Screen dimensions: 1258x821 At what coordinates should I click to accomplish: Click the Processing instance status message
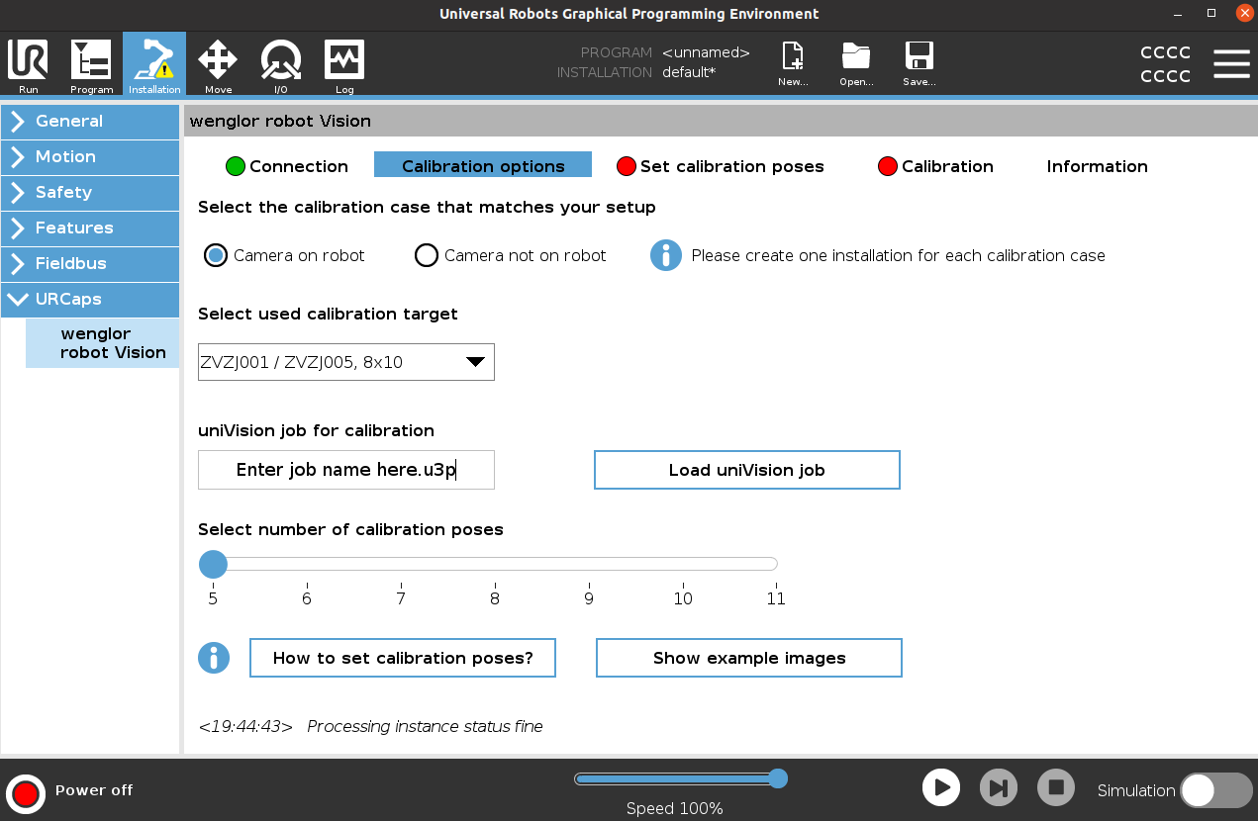pyautogui.click(x=425, y=726)
